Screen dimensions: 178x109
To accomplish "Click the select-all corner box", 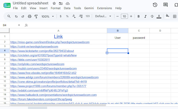I will point(5,31).
